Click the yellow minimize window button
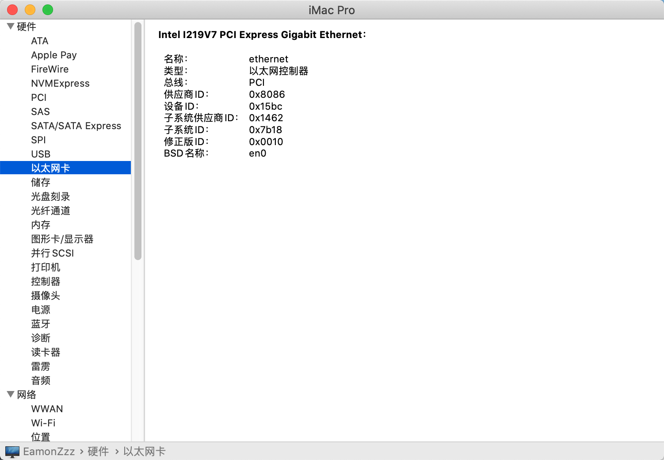Viewport: 664px width, 460px height. pos(30,10)
